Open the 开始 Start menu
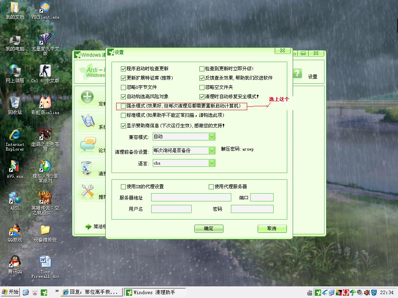398x298 pixels. 10,292
